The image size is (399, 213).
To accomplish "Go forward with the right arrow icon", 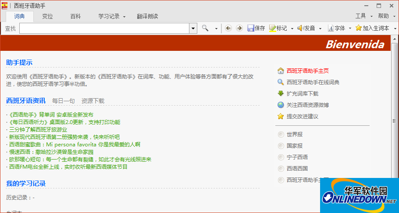I will [x=239, y=28].
